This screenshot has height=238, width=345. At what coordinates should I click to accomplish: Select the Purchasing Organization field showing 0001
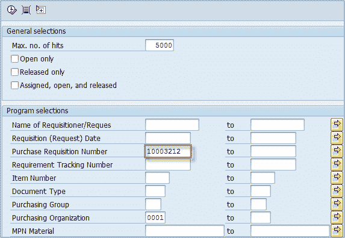155,218
